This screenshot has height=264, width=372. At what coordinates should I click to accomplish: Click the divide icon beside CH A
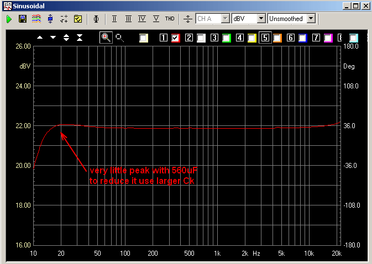pos(188,19)
